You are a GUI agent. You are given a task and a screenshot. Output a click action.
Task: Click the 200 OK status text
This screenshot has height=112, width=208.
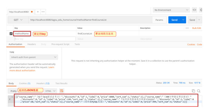[166, 83]
